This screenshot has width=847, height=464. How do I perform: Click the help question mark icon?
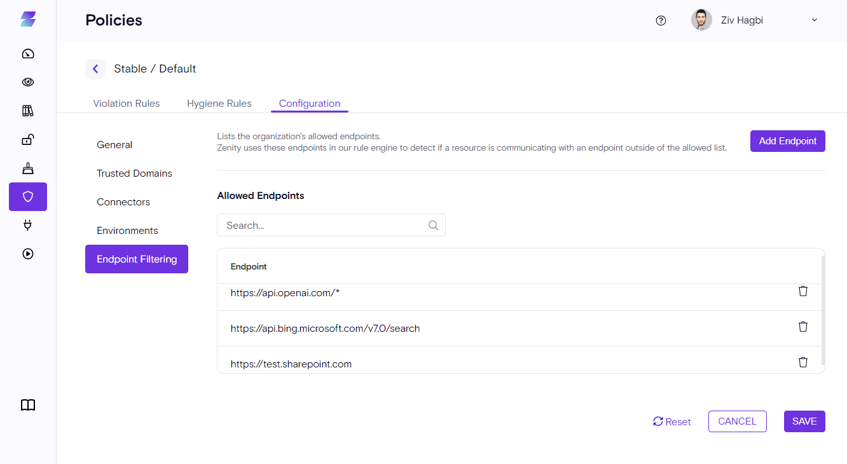661,20
